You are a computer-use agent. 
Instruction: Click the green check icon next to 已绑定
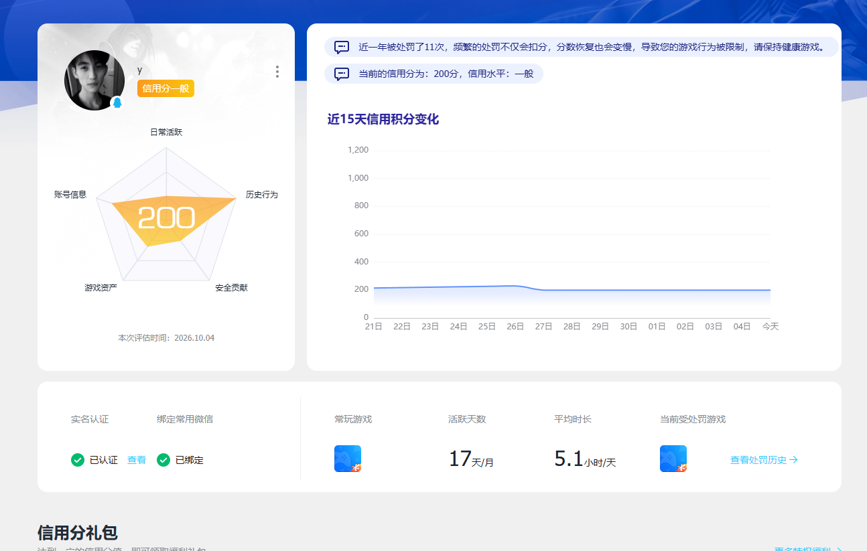click(x=163, y=460)
